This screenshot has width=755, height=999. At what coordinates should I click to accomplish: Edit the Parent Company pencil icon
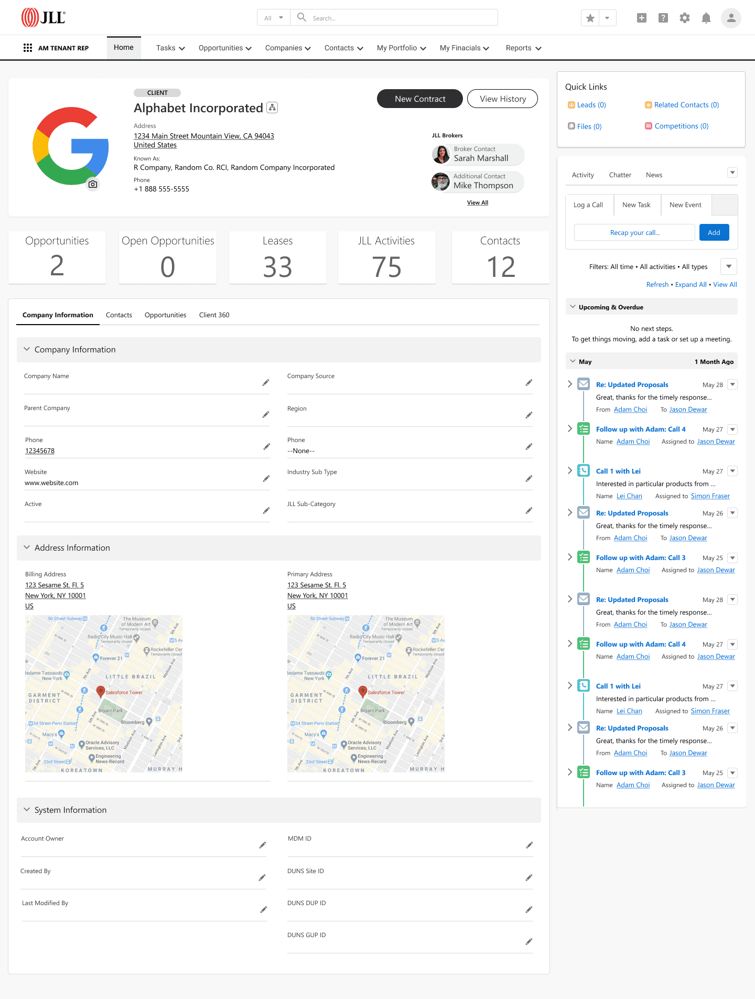coord(266,415)
